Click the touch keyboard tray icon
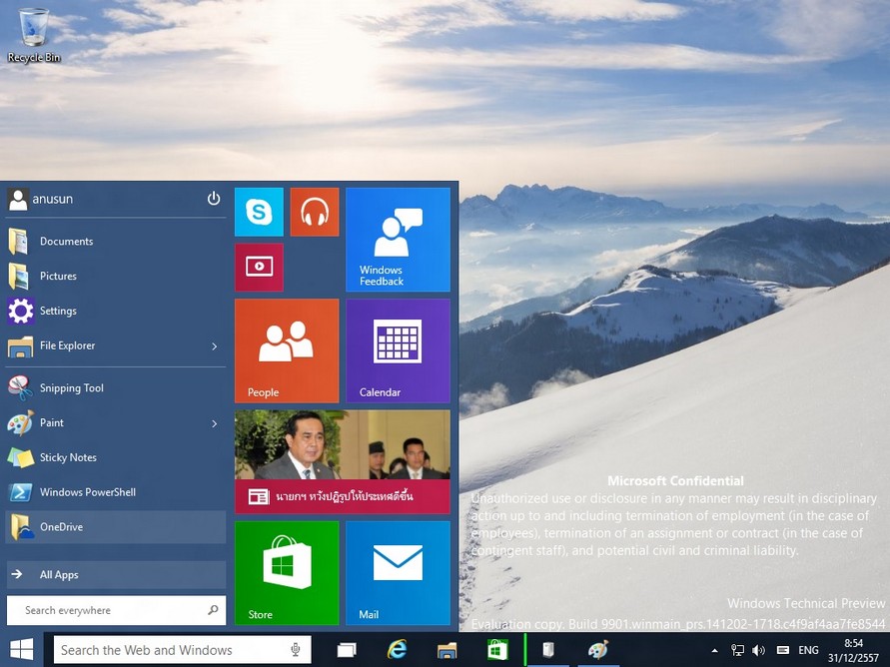Image resolution: width=890 pixels, height=667 pixels. [x=783, y=650]
